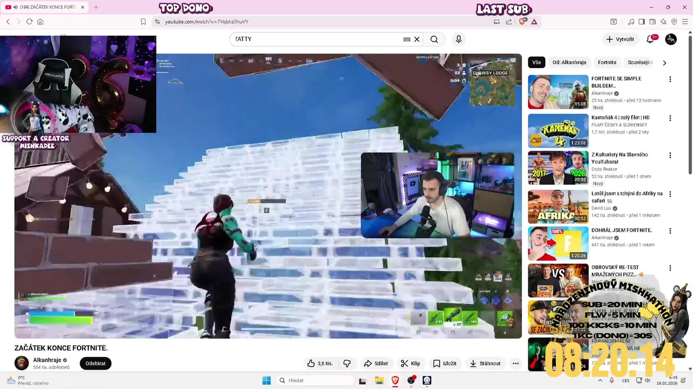Open a new browser tab with plus
The image size is (693, 389).
96,7
